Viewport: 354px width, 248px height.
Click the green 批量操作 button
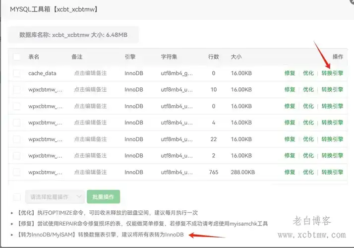pos(103,197)
